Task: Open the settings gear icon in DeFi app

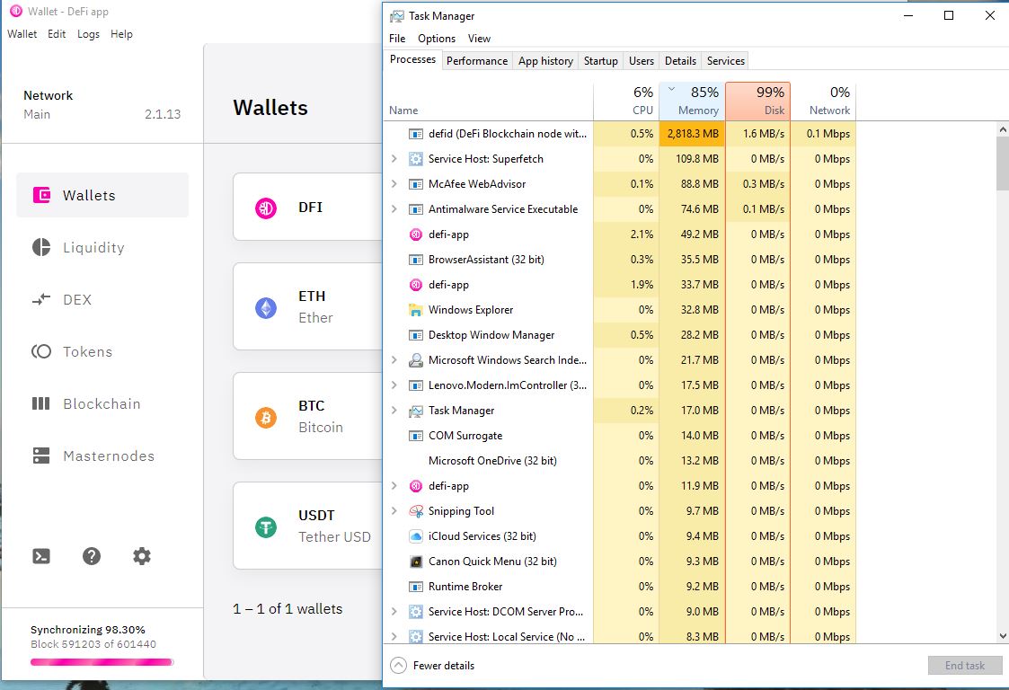Action: (142, 556)
